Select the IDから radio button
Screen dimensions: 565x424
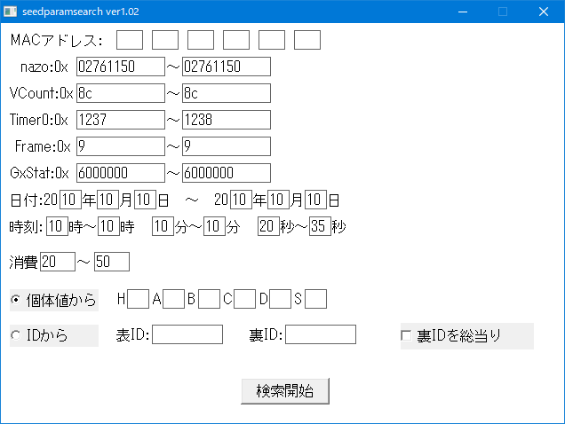point(54,335)
